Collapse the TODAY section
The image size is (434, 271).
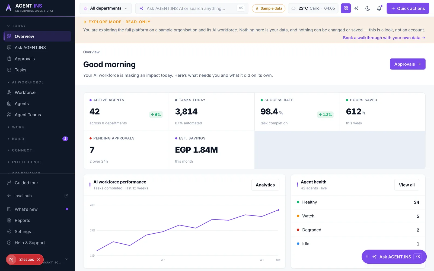point(17,26)
